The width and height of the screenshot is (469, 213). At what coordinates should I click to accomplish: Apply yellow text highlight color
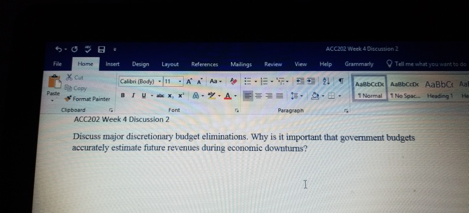pos(211,96)
